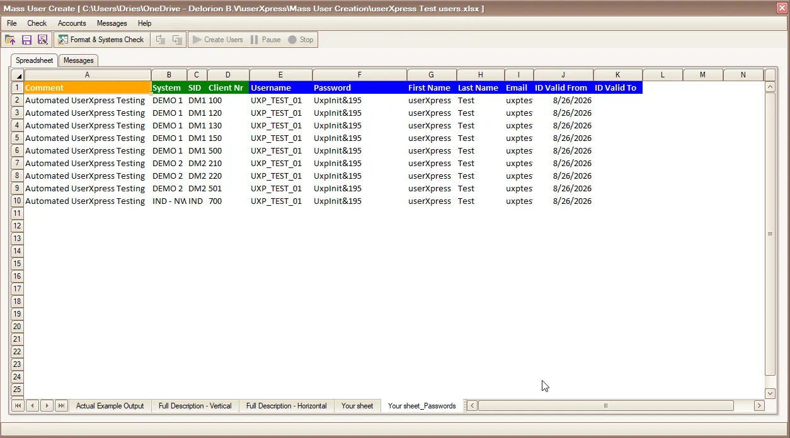The image size is (790, 438).
Task: Click the select-all corner cell
Action: click(17, 75)
